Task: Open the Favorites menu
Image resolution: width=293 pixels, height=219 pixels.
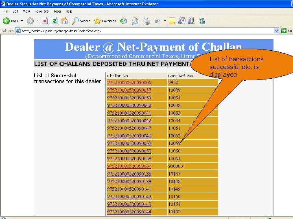Action: [42, 11]
